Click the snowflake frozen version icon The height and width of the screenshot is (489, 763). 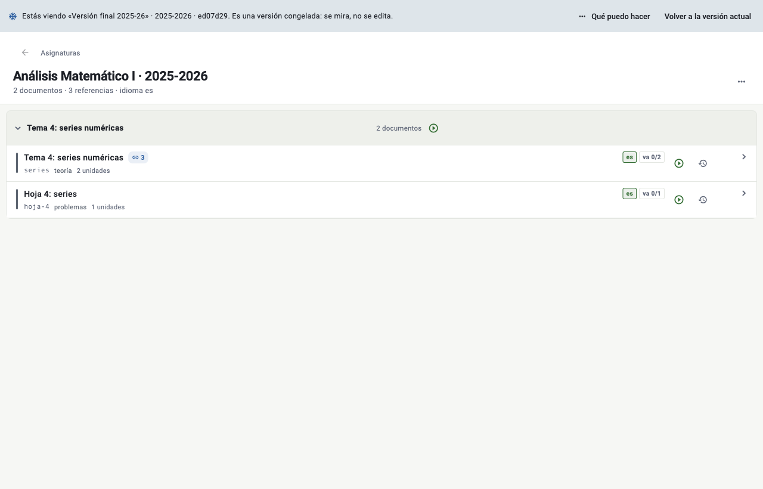pyautogui.click(x=13, y=16)
